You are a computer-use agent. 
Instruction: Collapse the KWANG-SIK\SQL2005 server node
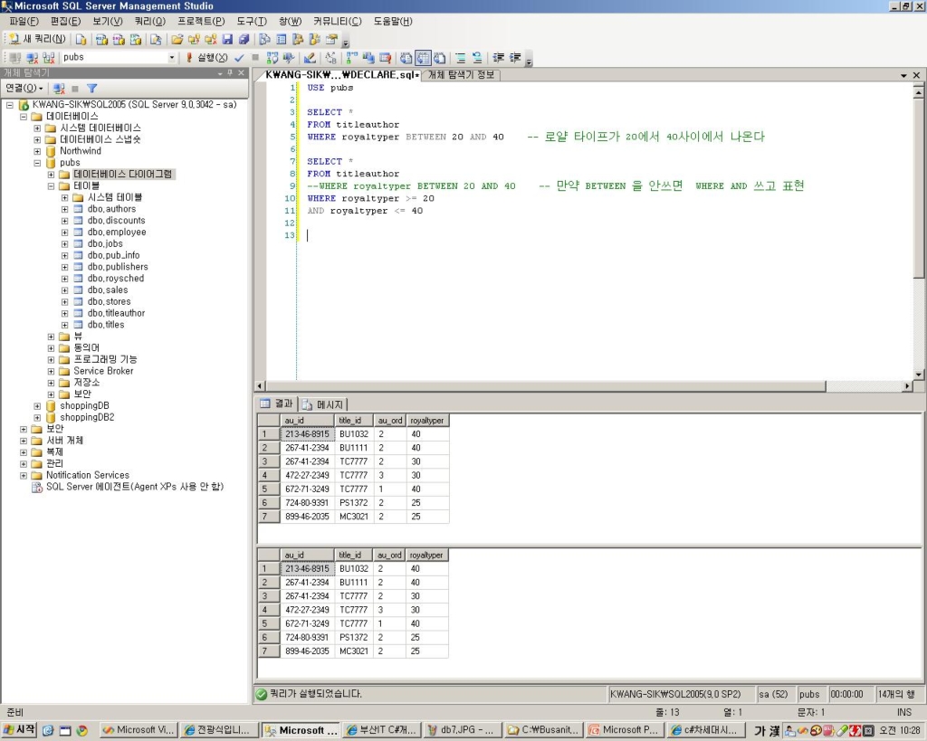click(x=9, y=105)
